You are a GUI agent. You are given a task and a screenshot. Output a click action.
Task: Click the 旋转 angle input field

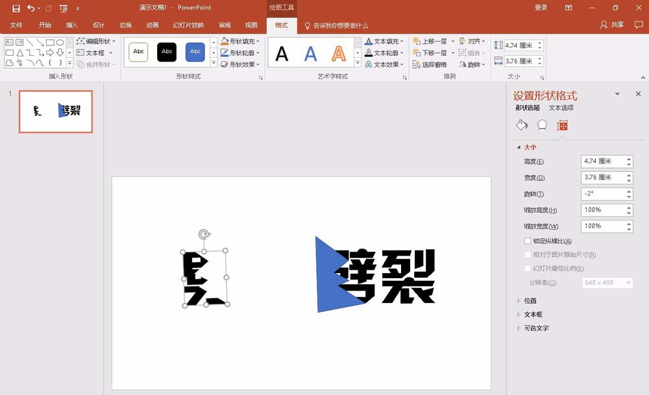(x=603, y=193)
